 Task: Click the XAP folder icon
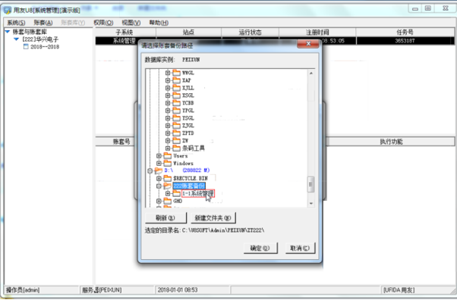176,80
